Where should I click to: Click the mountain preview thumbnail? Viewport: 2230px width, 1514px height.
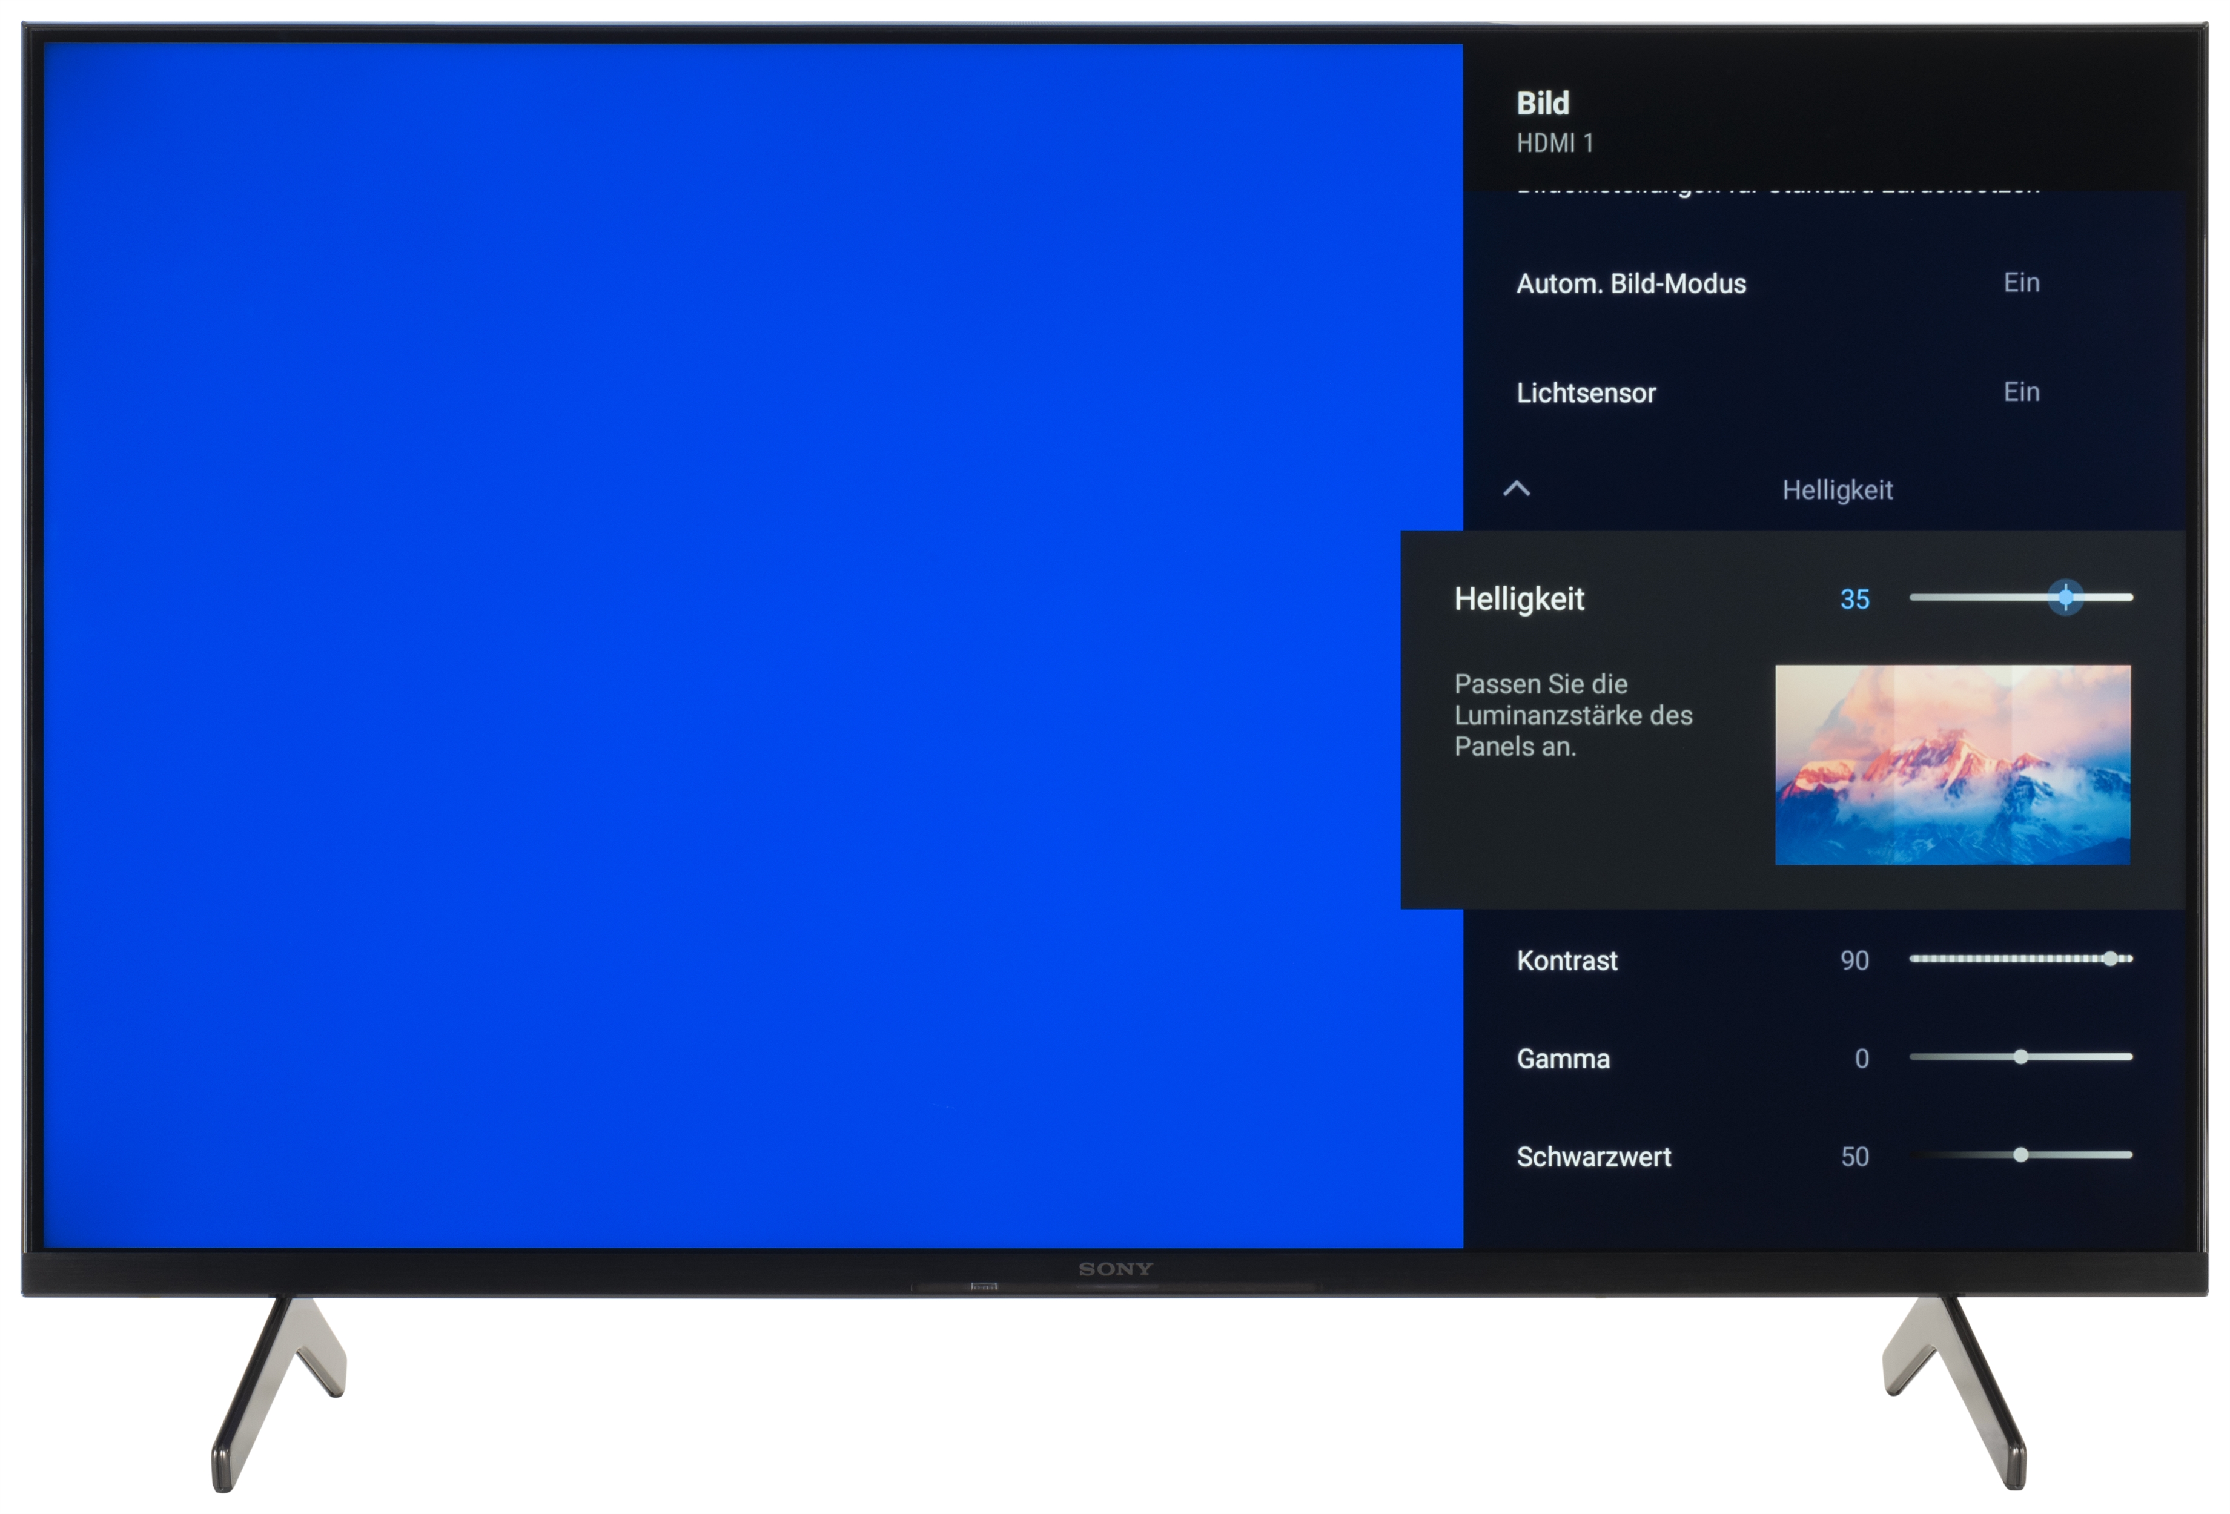point(1952,765)
